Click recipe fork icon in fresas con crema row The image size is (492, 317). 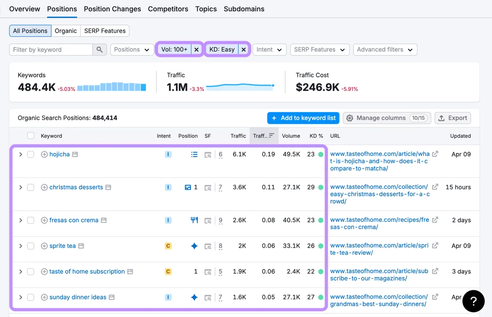point(194,220)
